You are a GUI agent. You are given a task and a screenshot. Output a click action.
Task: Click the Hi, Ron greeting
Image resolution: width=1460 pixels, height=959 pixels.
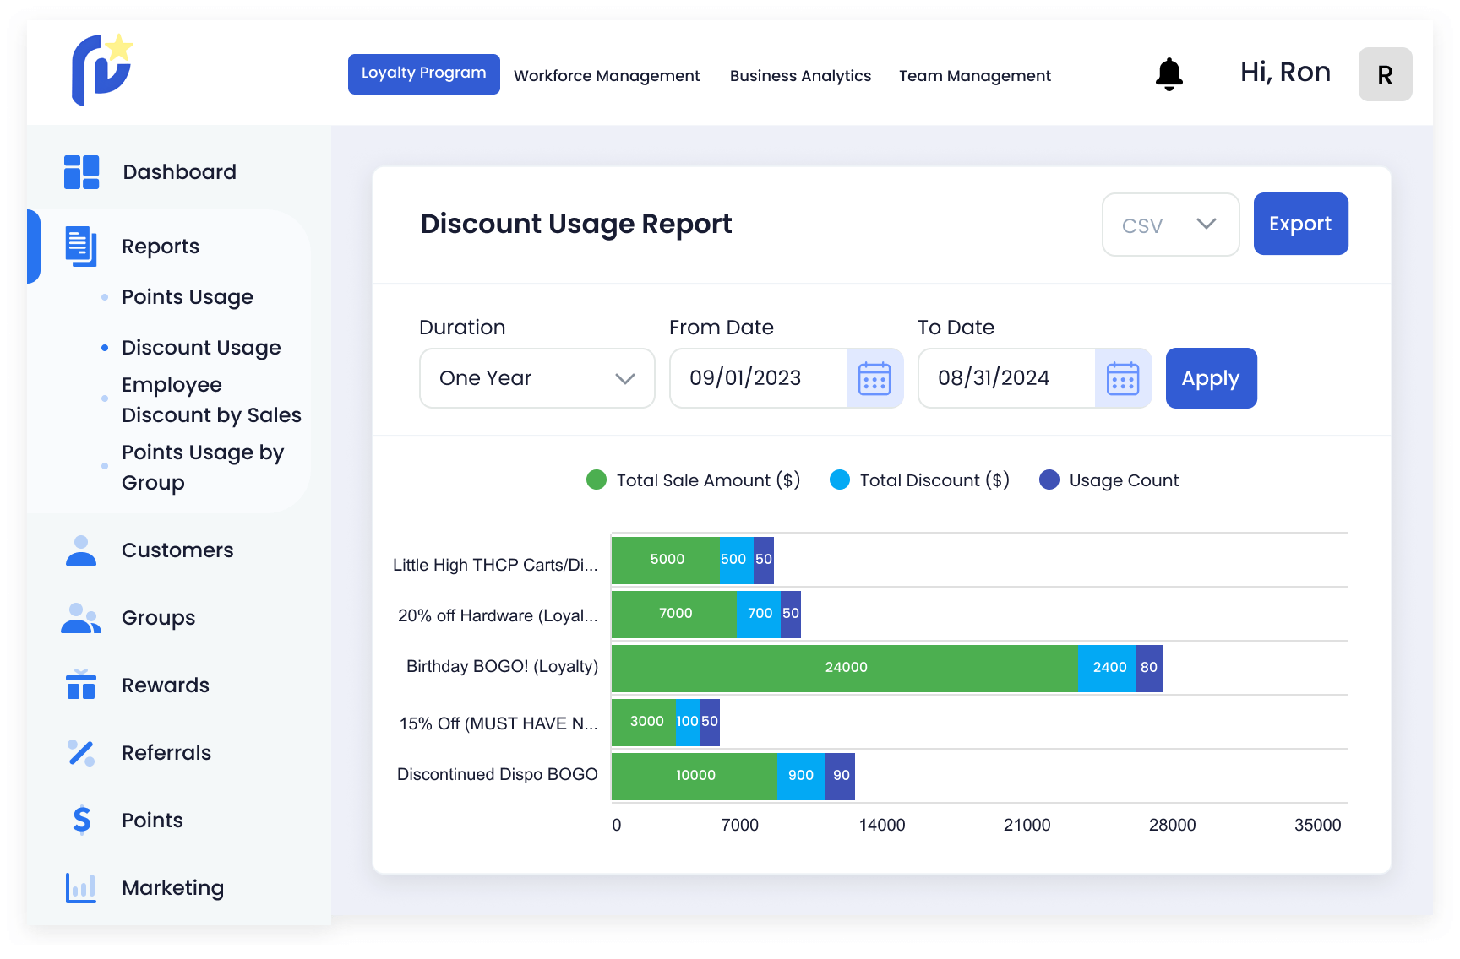1285,73
